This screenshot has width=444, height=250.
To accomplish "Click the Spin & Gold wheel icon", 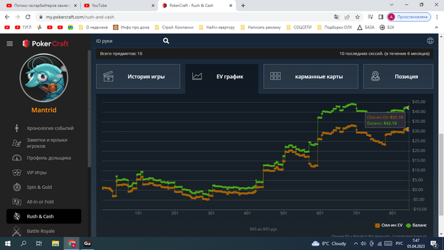I will (17, 187).
